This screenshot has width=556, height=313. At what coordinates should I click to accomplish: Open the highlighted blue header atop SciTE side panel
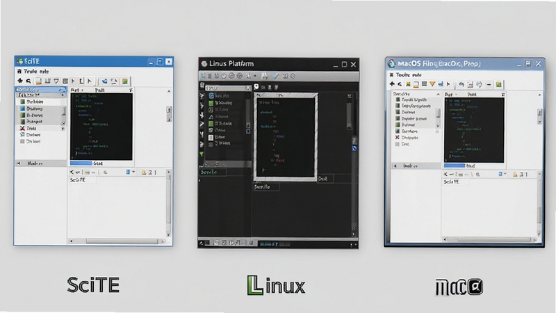pos(41,90)
